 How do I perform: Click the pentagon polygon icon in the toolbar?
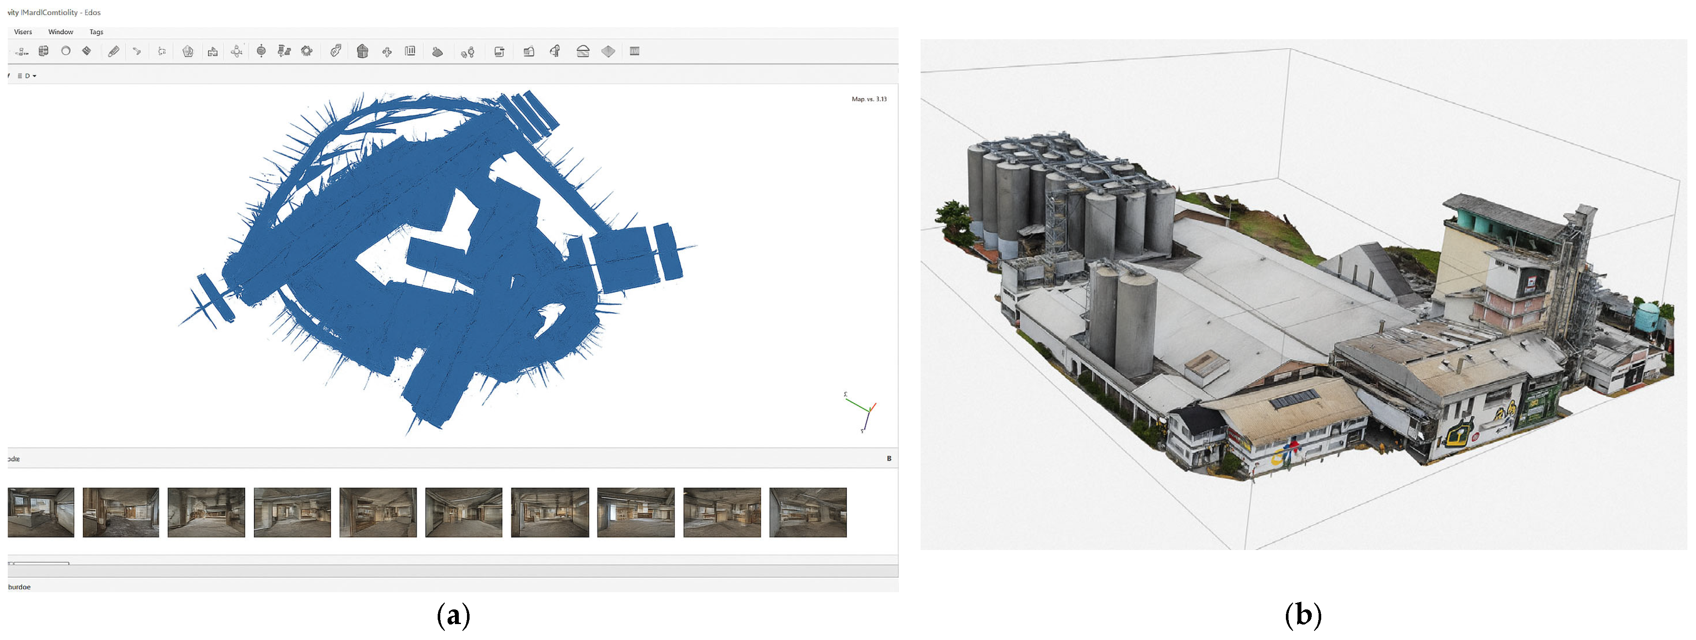[x=188, y=51]
